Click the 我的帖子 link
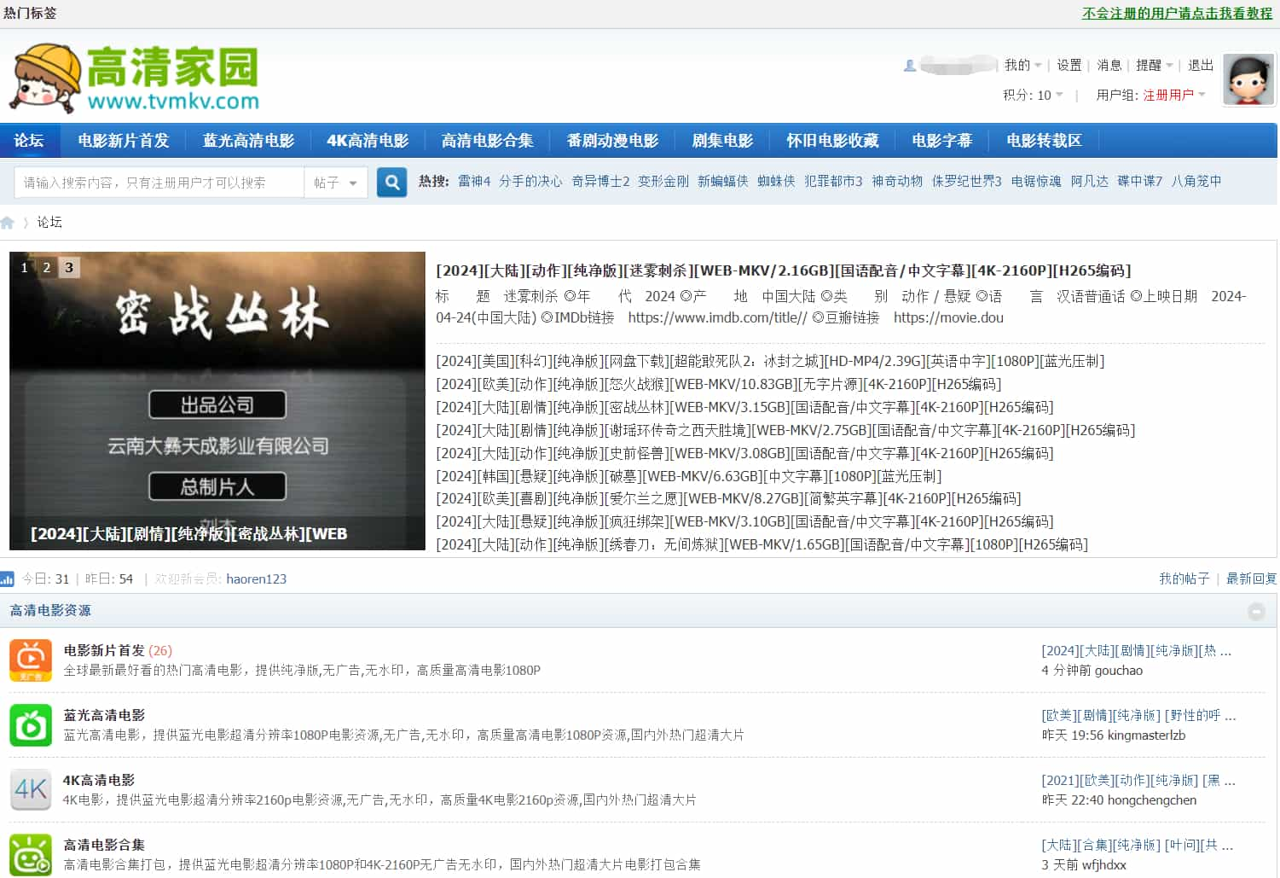This screenshot has height=878, width=1280. click(x=1184, y=579)
